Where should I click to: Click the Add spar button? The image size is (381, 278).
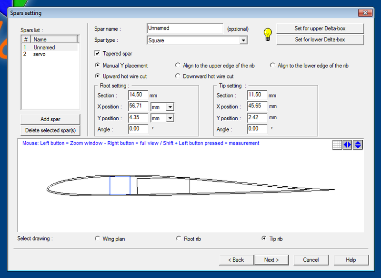(x=50, y=119)
